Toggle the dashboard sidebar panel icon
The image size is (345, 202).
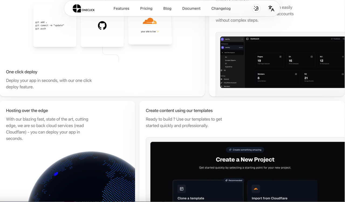(x=247, y=39)
